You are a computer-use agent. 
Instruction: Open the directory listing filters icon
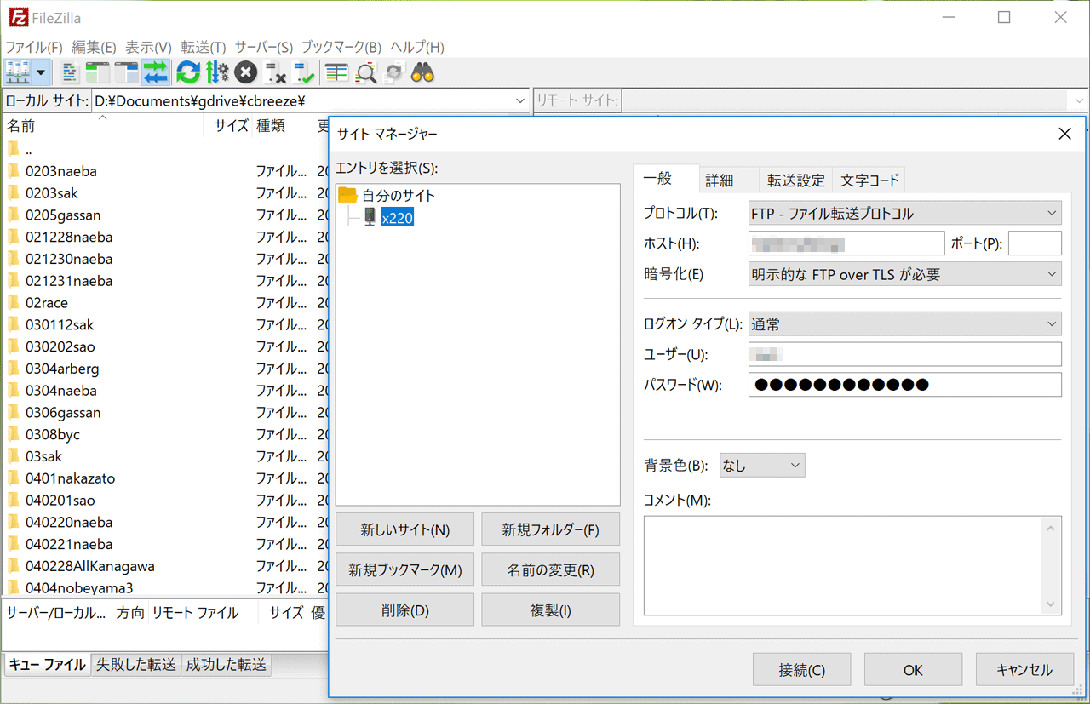pos(336,73)
